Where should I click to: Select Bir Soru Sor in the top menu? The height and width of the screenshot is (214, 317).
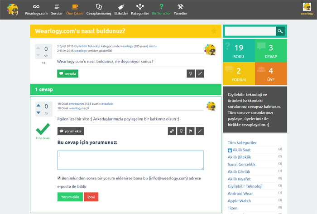(x=161, y=9)
